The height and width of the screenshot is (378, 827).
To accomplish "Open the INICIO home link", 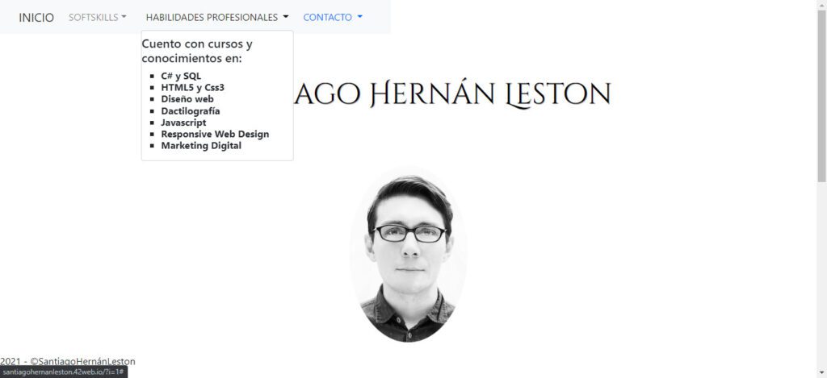I will pos(36,18).
